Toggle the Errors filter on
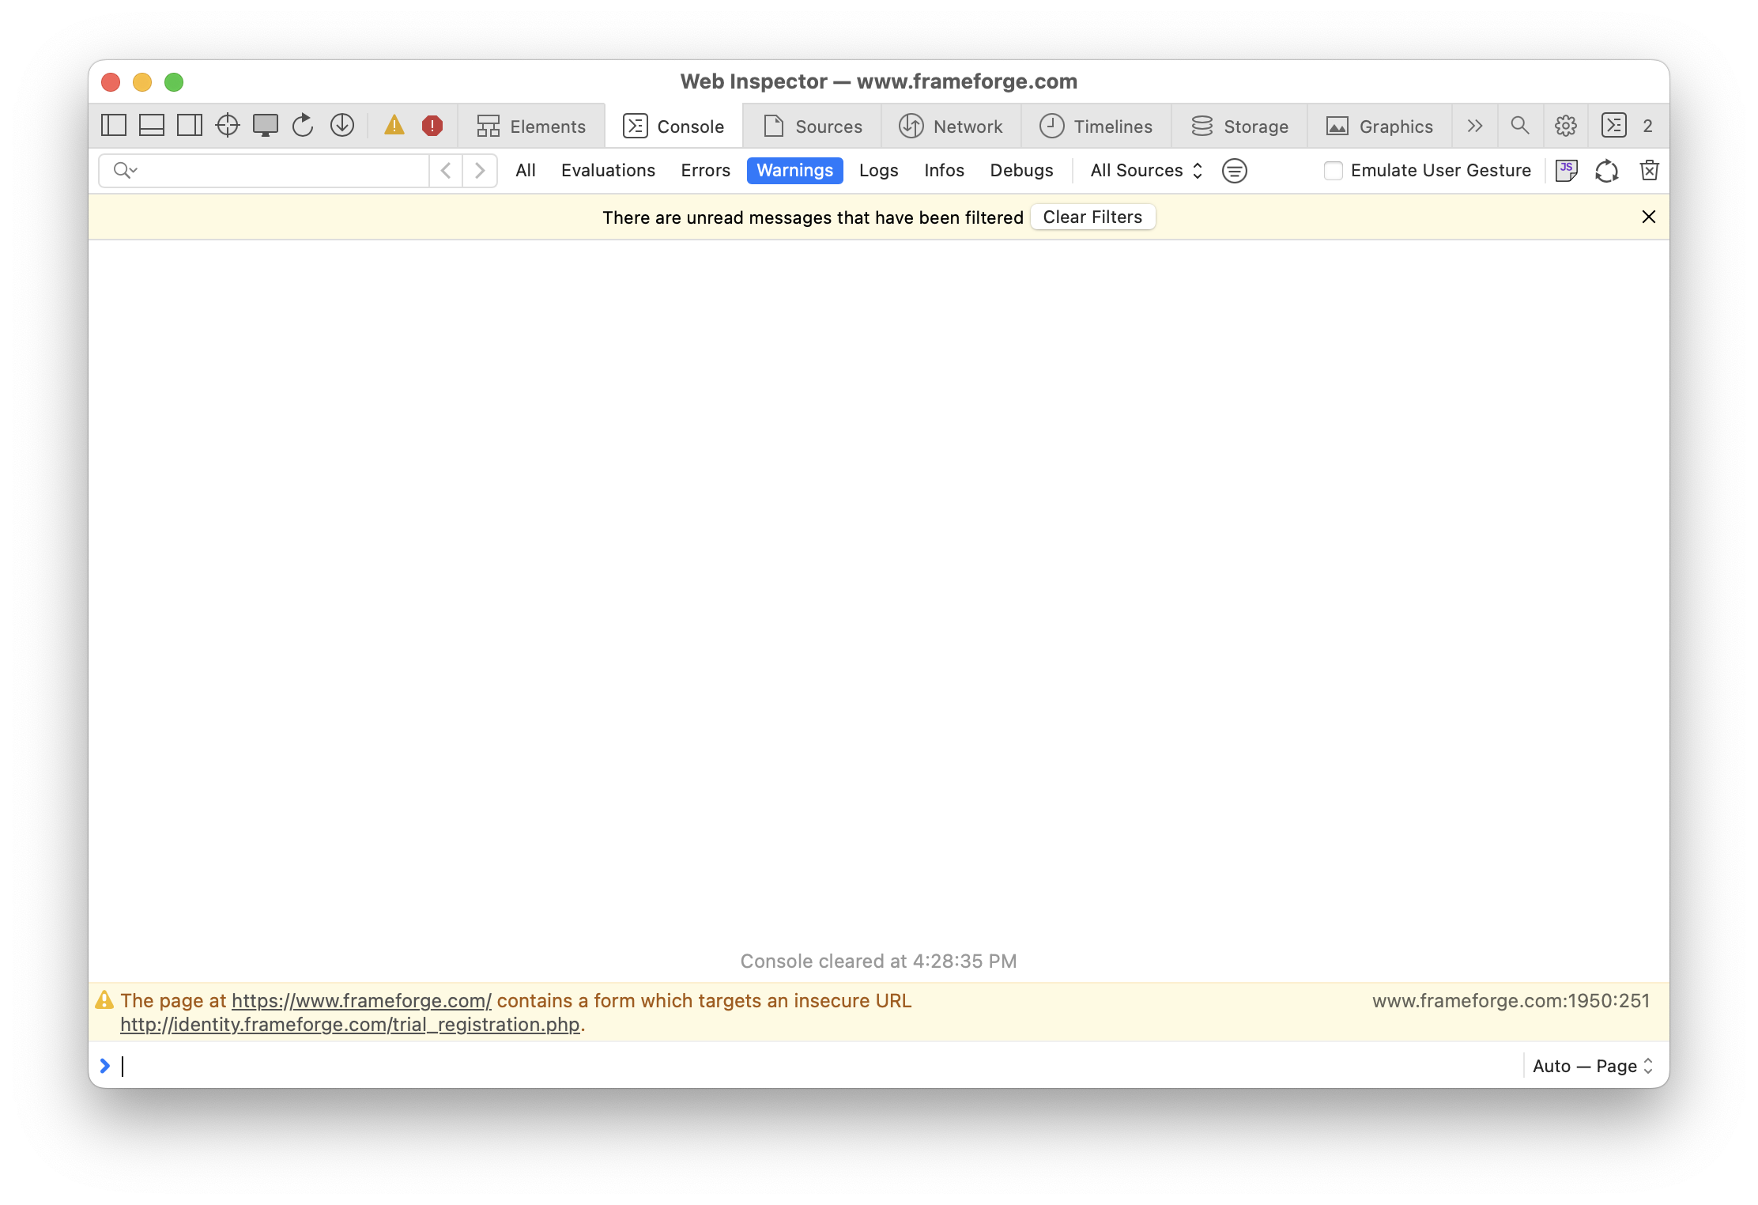This screenshot has width=1758, height=1205. pos(705,171)
